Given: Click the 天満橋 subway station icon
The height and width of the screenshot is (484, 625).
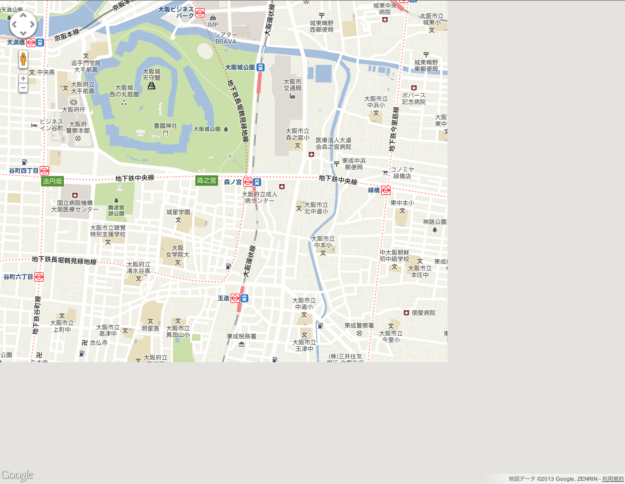Looking at the screenshot, I should pos(31,43).
